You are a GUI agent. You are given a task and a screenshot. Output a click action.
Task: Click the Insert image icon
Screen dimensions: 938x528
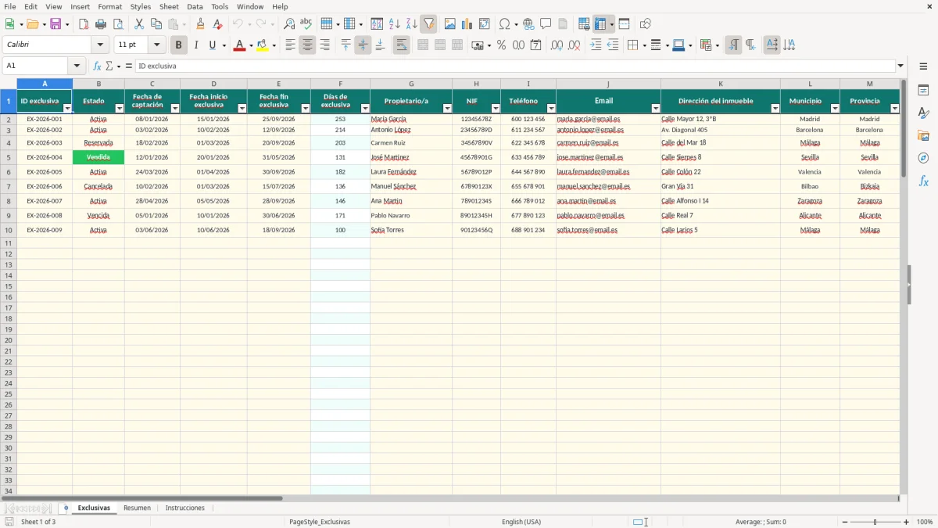click(450, 24)
